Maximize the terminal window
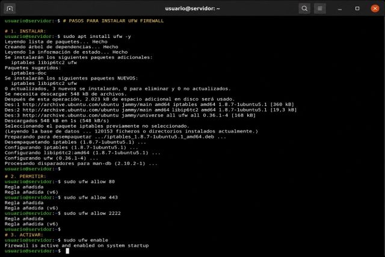The width and height of the screenshot is (385, 257). click(x=357, y=8)
